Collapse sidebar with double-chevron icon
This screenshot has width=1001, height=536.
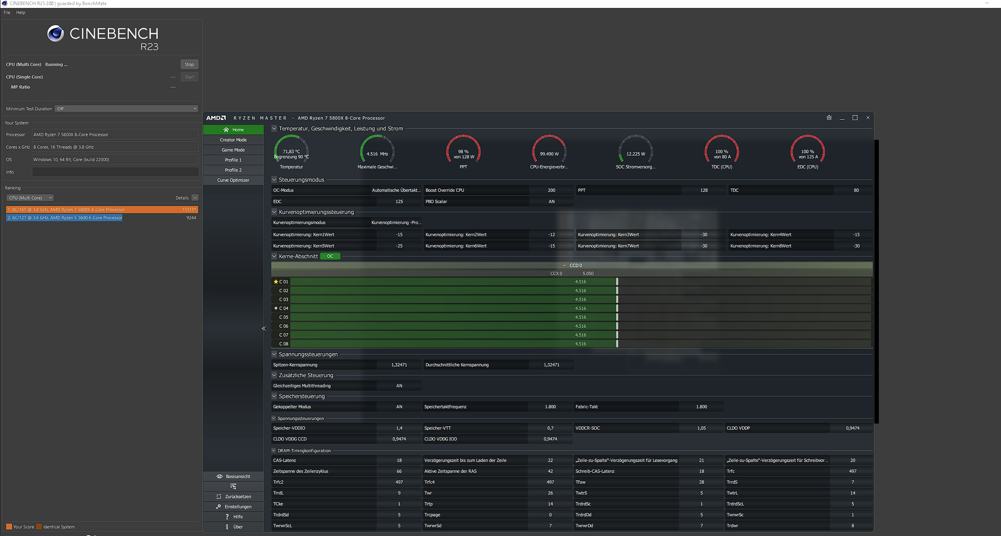point(263,328)
